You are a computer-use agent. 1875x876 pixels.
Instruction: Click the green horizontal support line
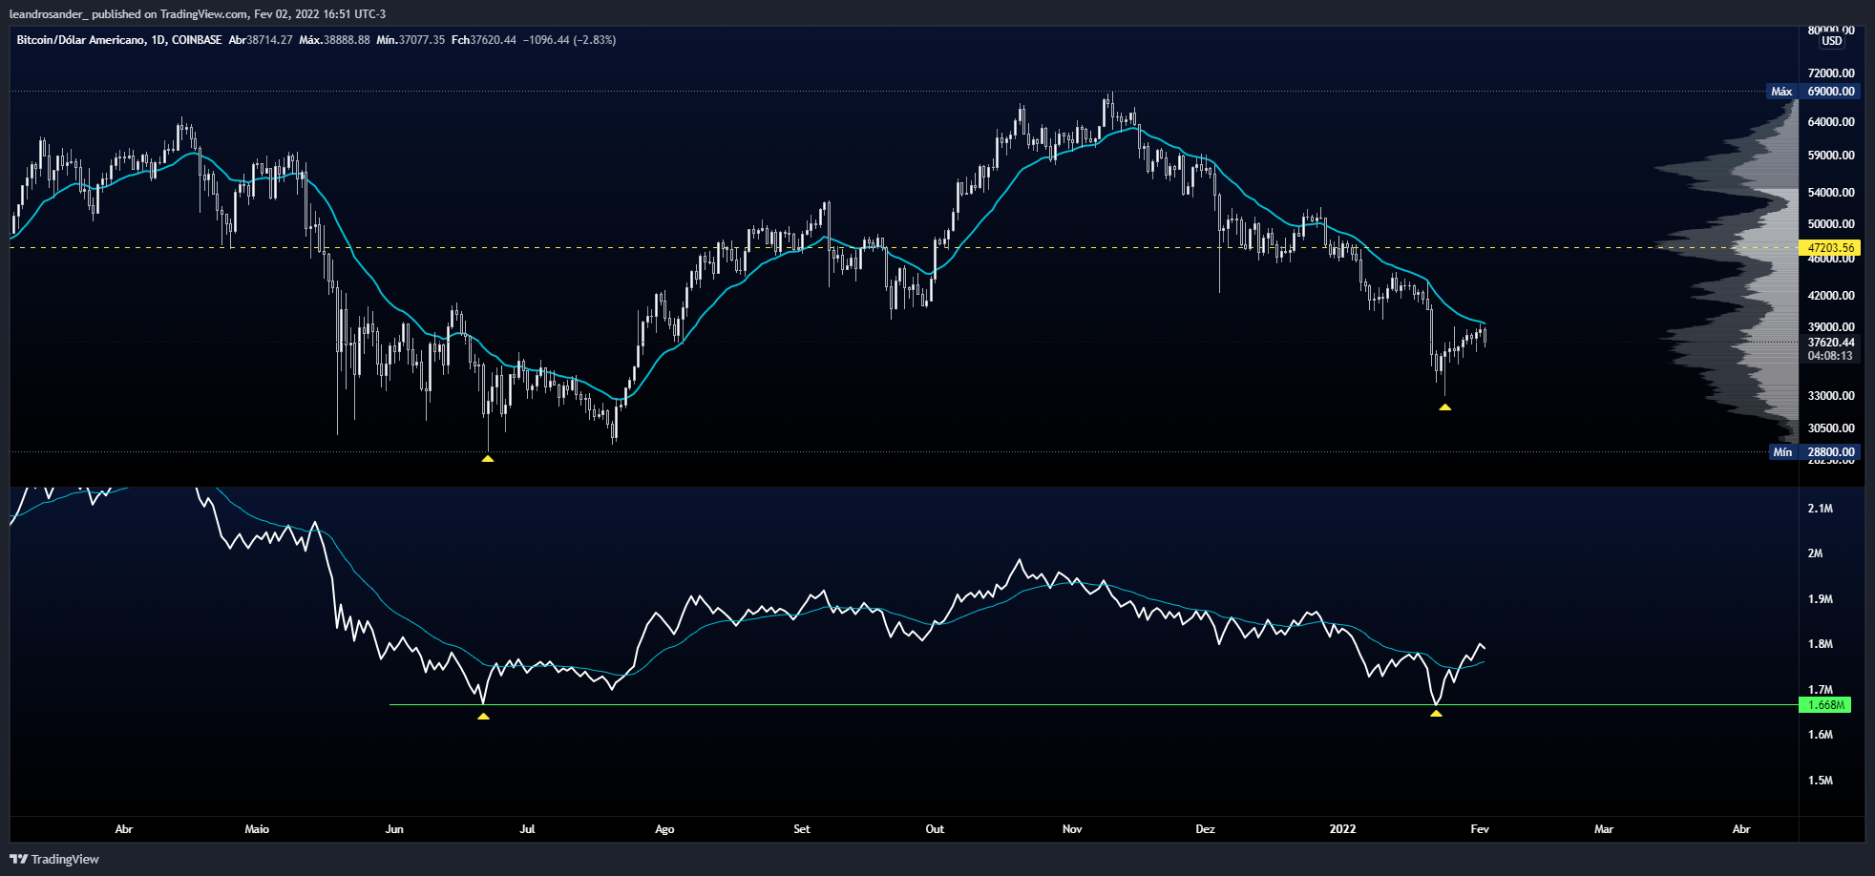[x=1093, y=705]
